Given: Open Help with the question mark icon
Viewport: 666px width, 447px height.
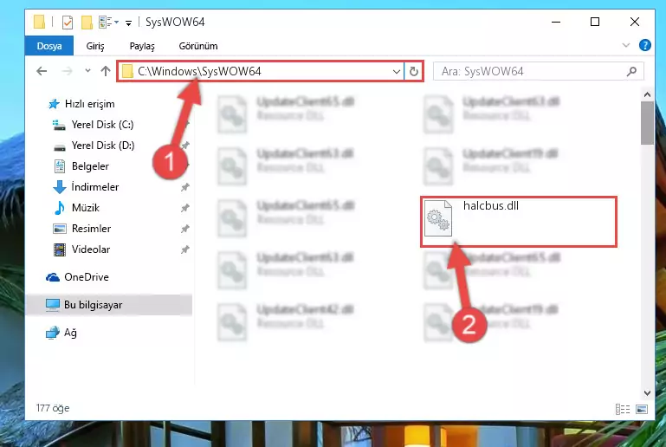Looking at the screenshot, I should point(644,45).
